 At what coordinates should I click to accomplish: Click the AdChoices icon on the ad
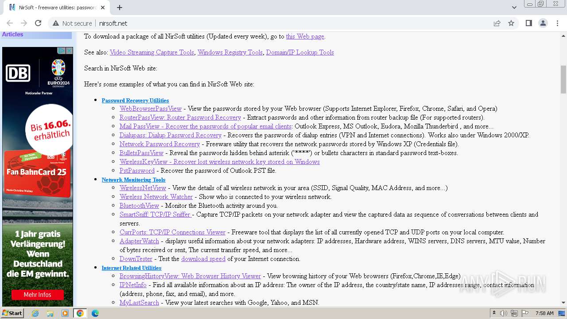click(62, 51)
